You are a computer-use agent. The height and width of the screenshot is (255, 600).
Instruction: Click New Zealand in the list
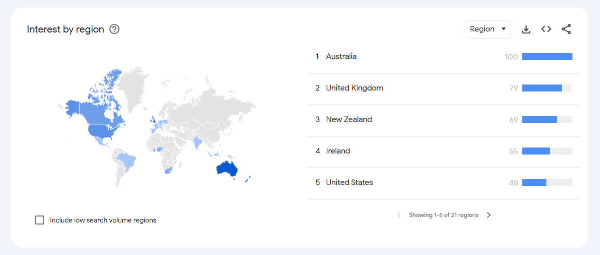tap(349, 119)
